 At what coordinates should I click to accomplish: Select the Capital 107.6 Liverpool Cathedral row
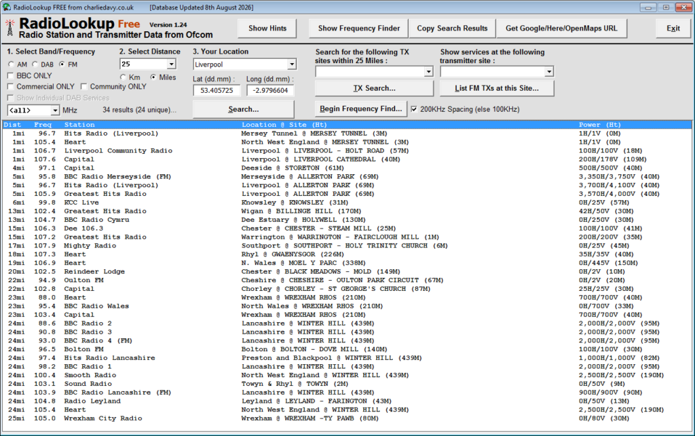click(x=347, y=159)
